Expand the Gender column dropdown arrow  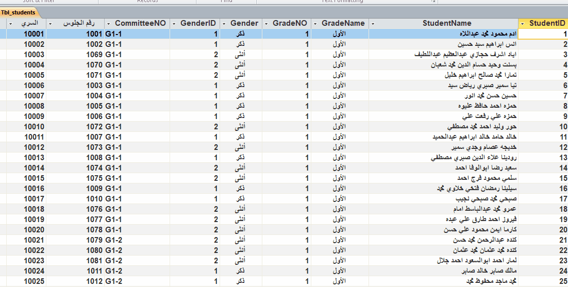coord(224,24)
